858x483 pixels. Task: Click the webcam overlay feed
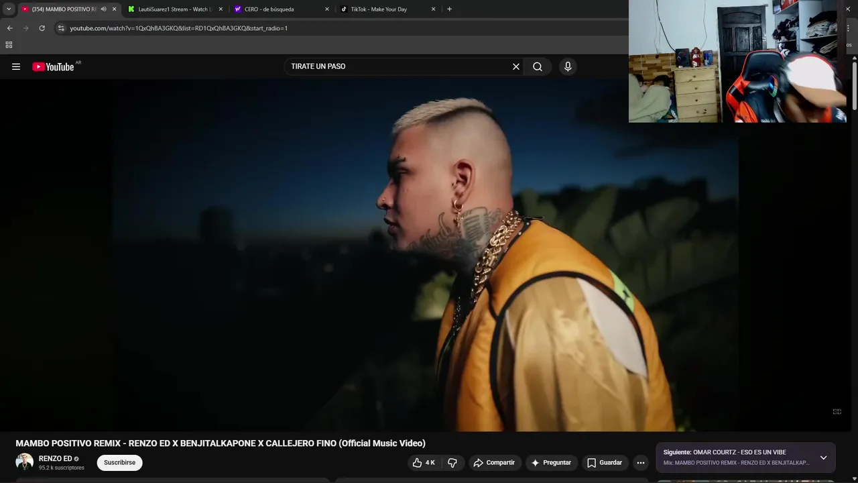tap(737, 61)
